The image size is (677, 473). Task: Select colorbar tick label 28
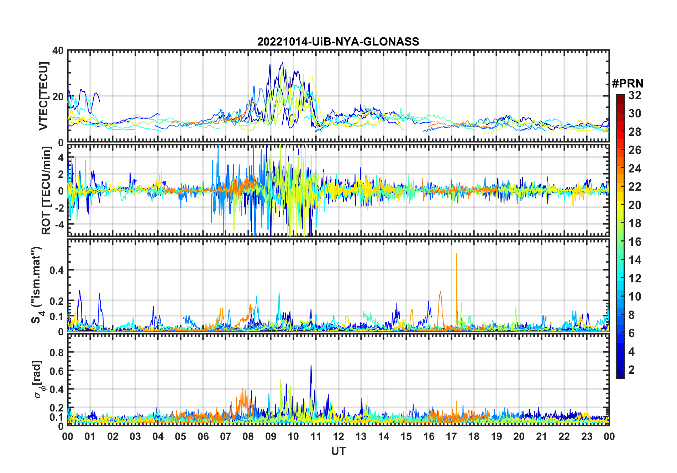click(635, 132)
